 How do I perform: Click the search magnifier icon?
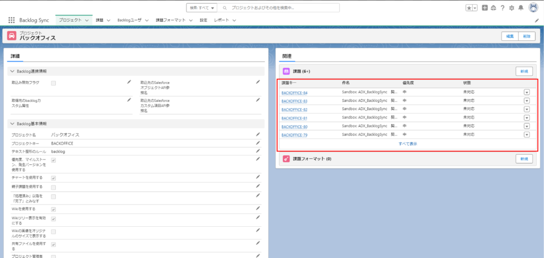point(225,7)
